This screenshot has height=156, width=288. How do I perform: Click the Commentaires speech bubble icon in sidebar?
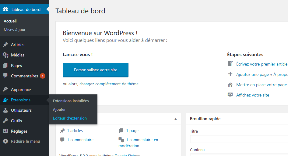click(x=5, y=76)
